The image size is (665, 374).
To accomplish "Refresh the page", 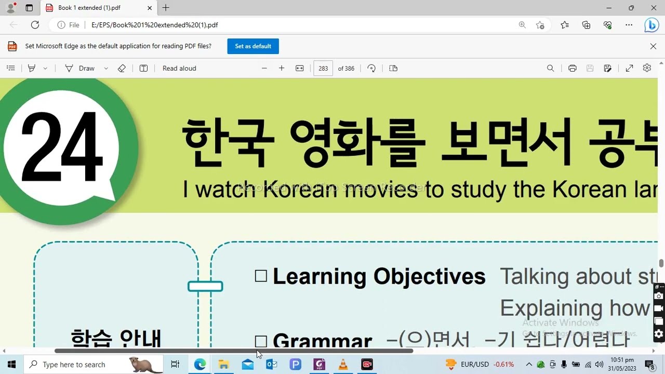I will coord(35,25).
